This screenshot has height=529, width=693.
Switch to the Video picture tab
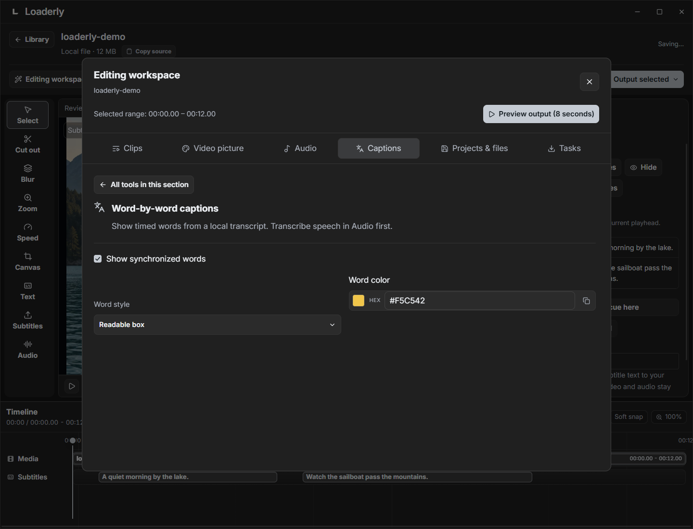coord(213,149)
